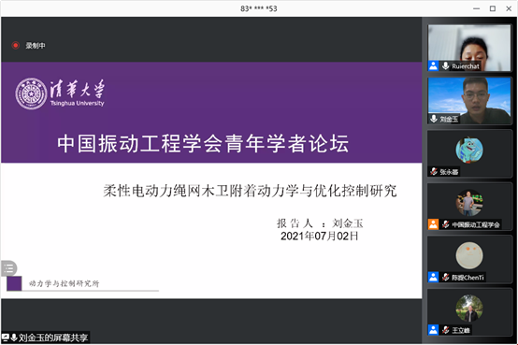The width and height of the screenshot is (518, 345).
Task: Toggle 陈提ChenTi's muted microphone icon
Action: (x=446, y=278)
